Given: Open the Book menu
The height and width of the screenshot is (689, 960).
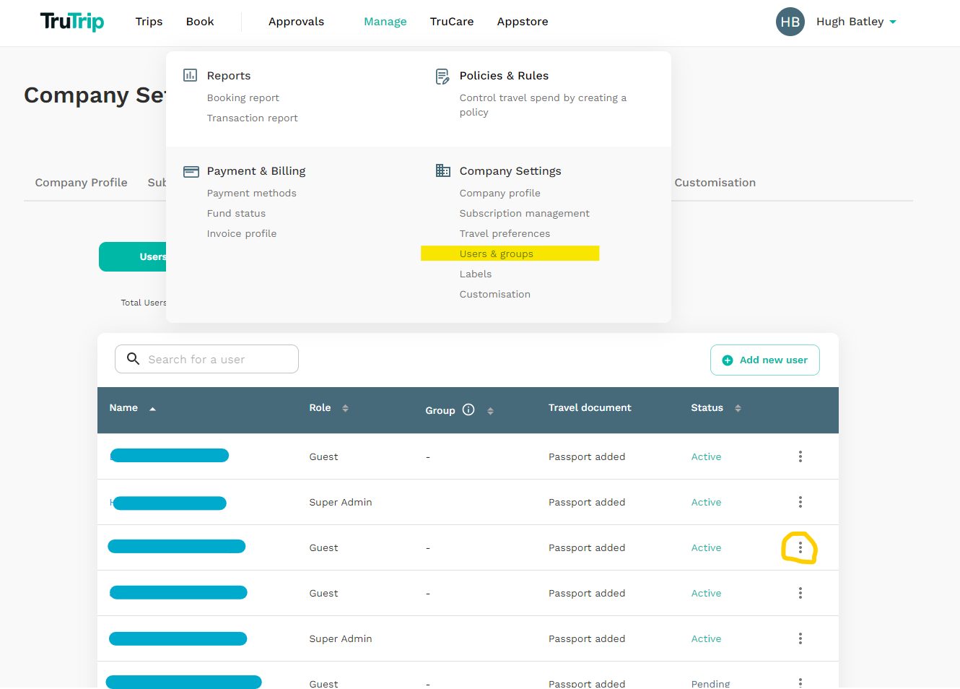Looking at the screenshot, I should pos(200,22).
